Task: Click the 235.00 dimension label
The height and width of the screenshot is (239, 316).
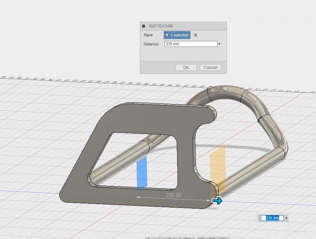Action: pyautogui.click(x=173, y=195)
